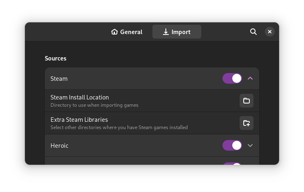The width and height of the screenshot is (304, 192).
Task: Close the preferences window with X
Action: click(x=269, y=32)
